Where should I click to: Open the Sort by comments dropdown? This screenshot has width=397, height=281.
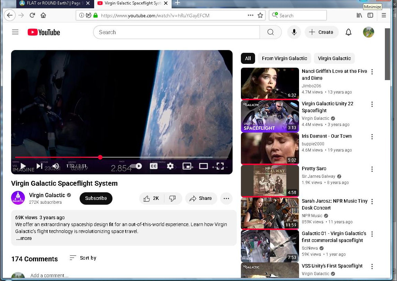83,258
